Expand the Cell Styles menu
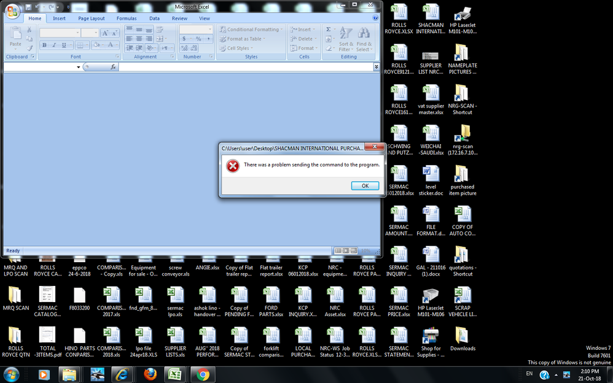 tap(236, 48)
